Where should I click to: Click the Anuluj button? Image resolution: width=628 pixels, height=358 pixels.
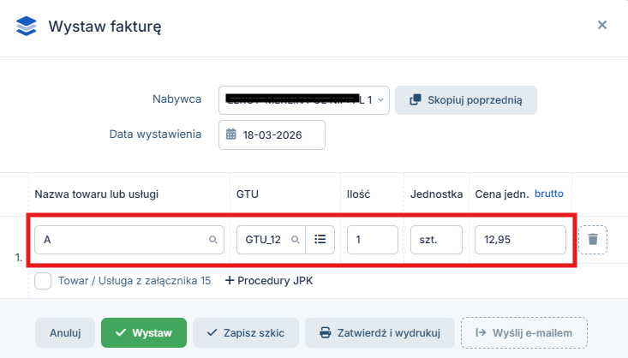[x=65, y=332]
